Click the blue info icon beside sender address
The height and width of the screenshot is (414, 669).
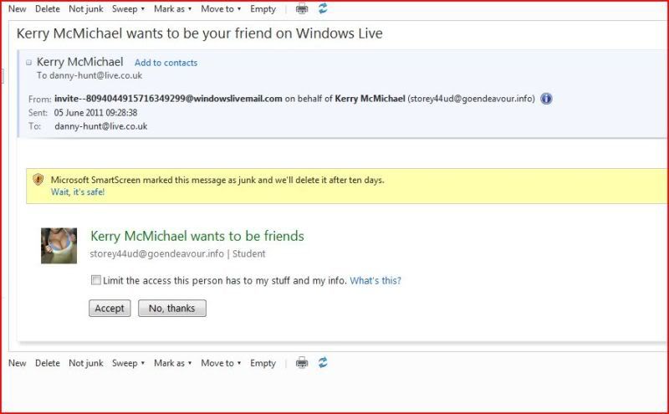(x=546, y=99)
